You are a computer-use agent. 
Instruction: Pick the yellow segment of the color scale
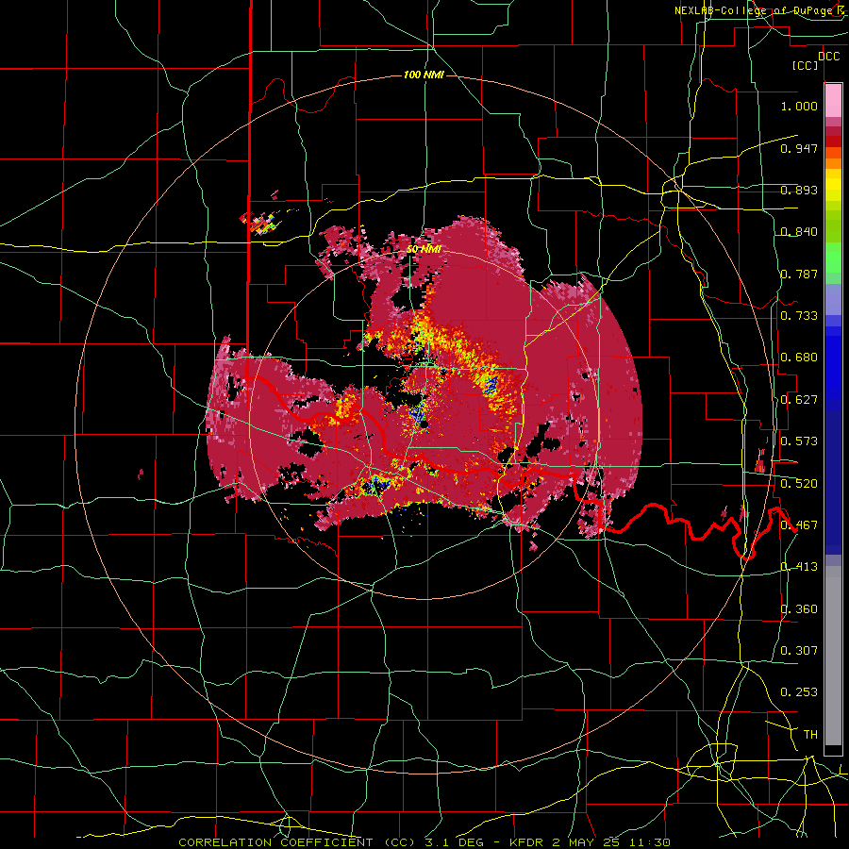(833, 185)
